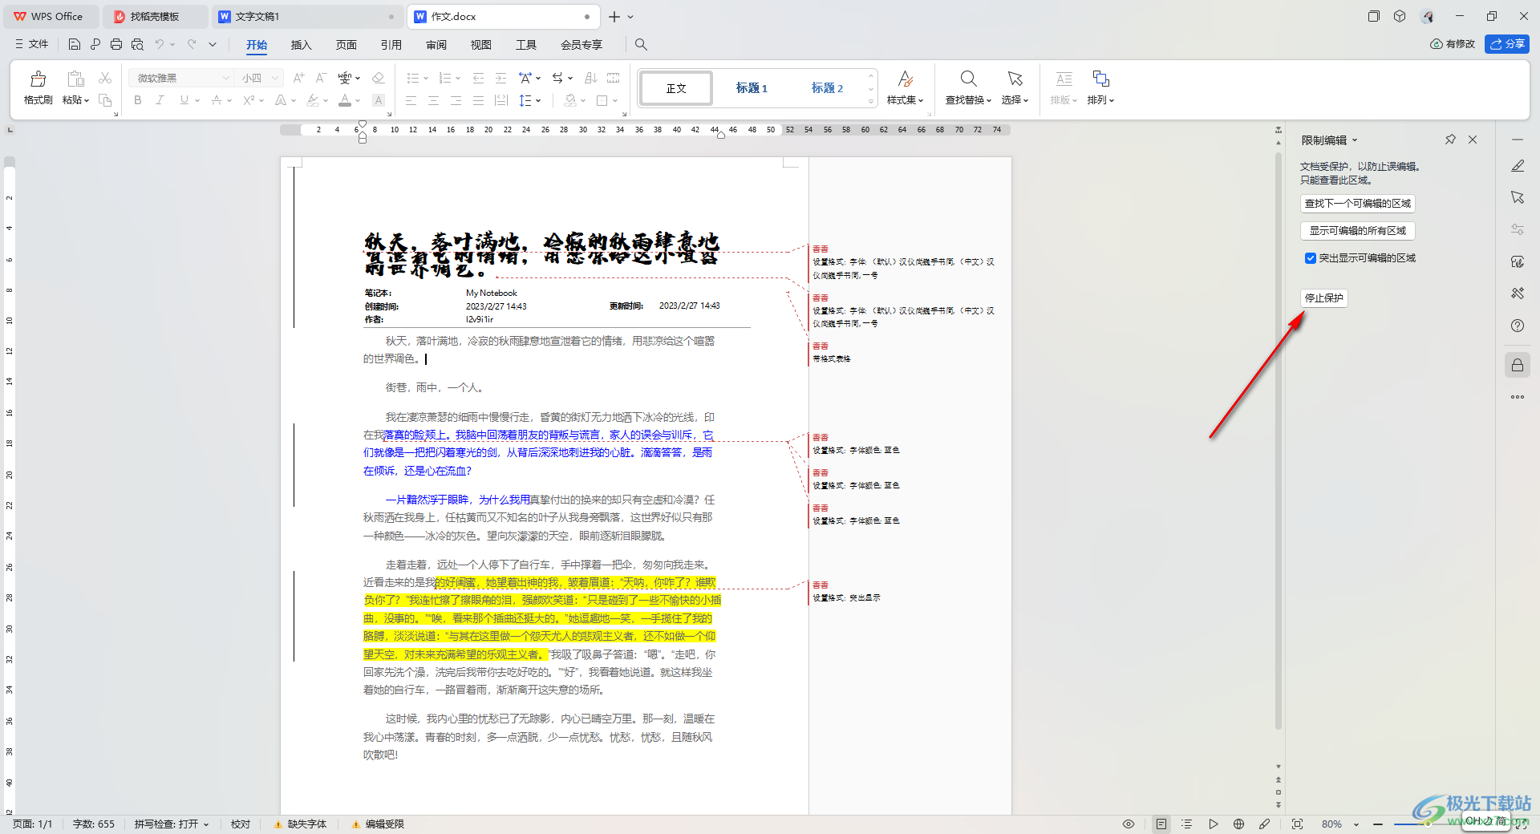Toggle Italic formatting
Image resolution: width=1540 pixels, height=834 pixels.
[x=160, y=100]
